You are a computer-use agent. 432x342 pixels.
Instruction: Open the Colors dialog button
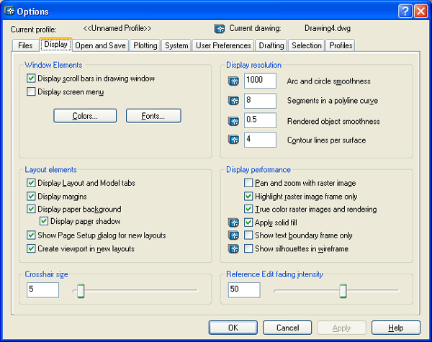pos(84,116)
